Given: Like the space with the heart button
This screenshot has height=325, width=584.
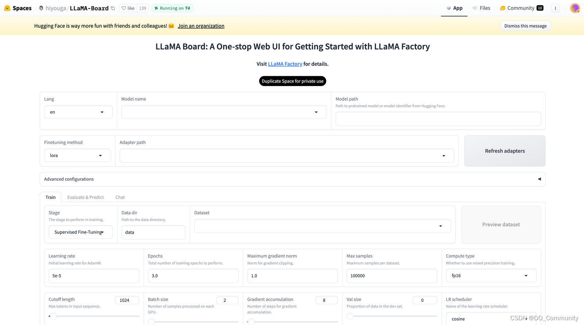Looking at the screenshot, I should (x=128, y=8).
